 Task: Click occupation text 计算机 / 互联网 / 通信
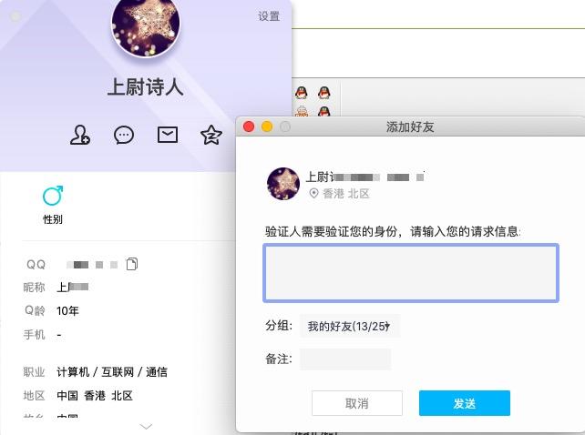click(112, 372)
